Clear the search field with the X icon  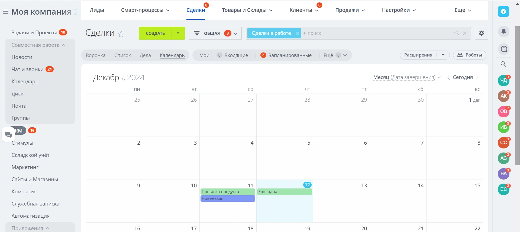[465, 33]
